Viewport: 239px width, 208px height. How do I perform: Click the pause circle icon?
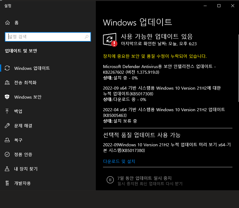(x=110, y=180)
